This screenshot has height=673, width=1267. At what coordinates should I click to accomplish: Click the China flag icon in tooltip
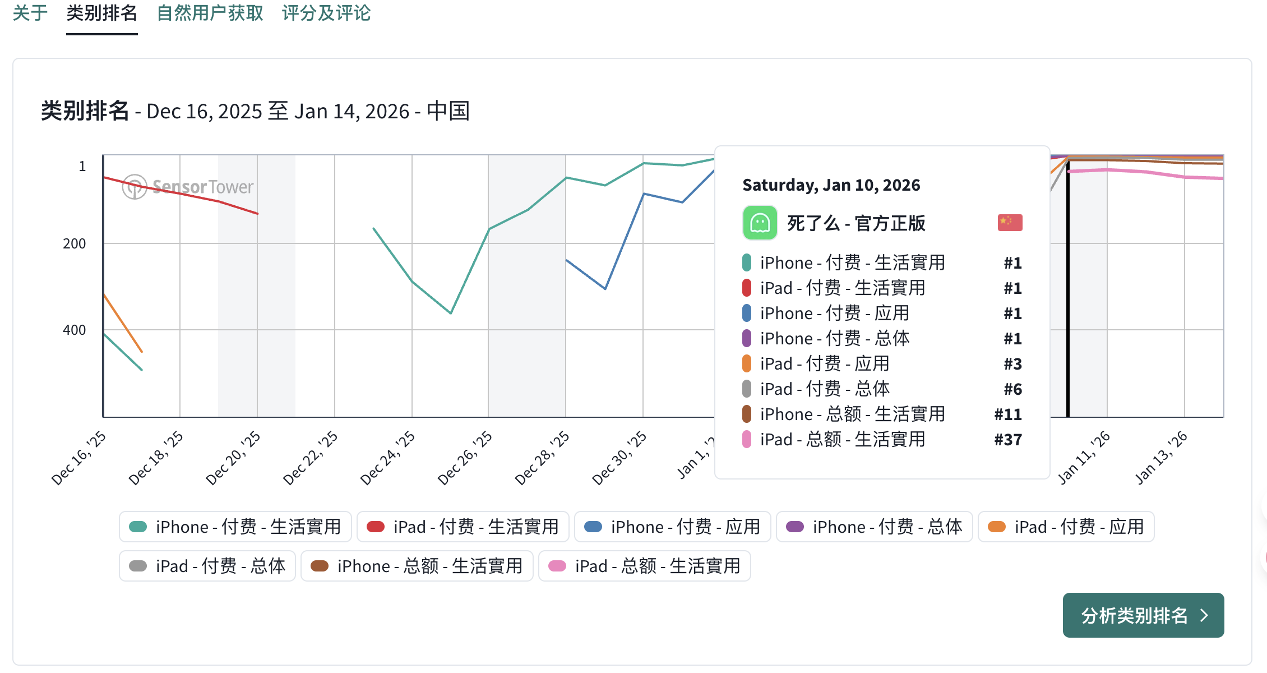1010,223
